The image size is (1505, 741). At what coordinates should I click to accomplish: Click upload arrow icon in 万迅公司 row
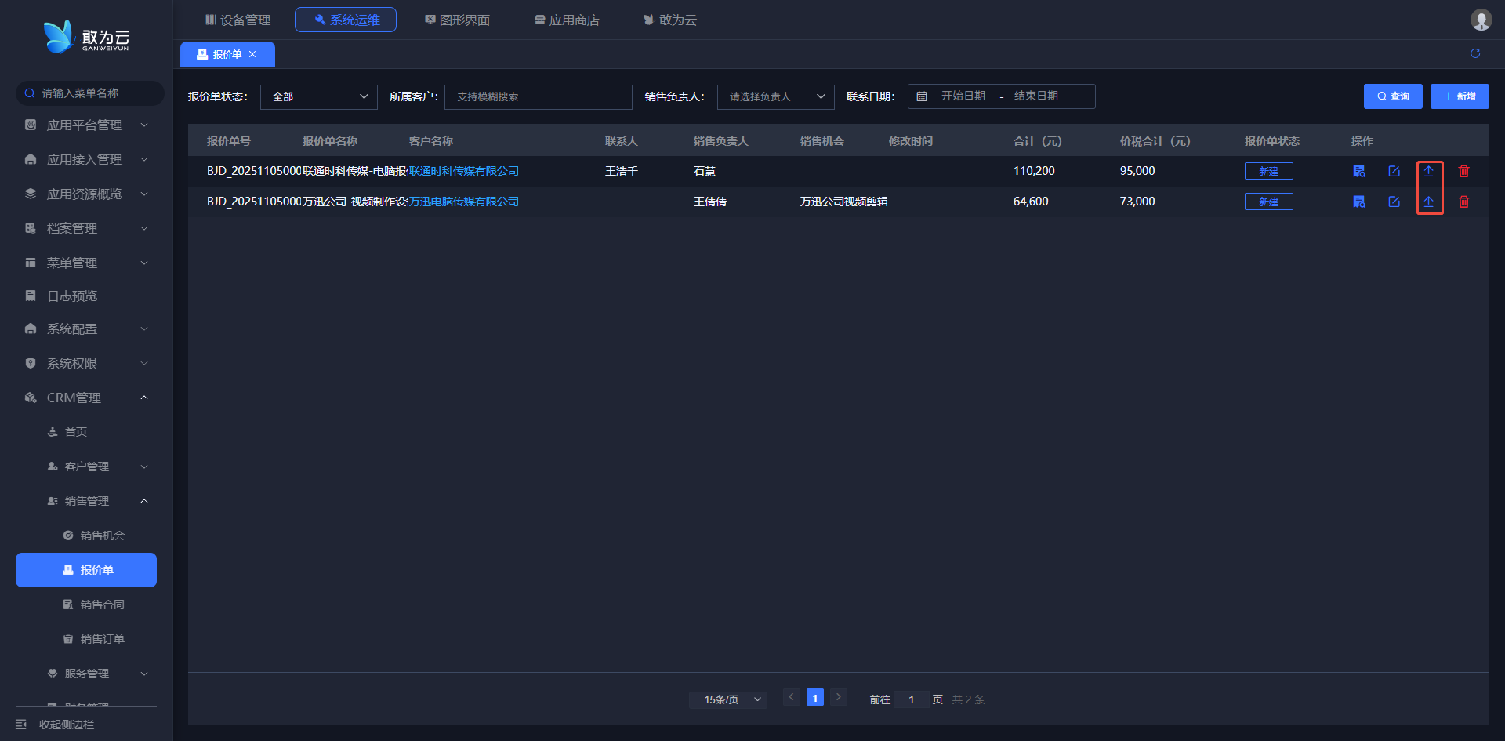pyautogui.click(x=1429, y=202)
